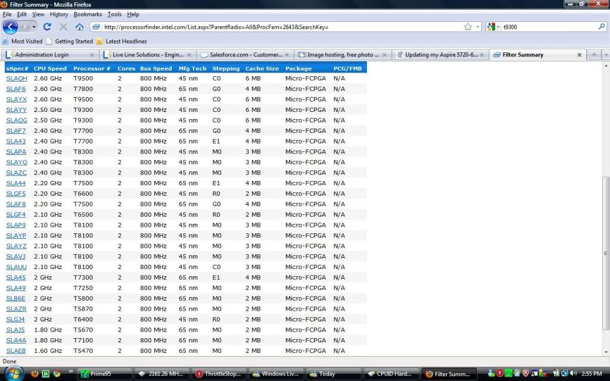The width and height of the screenshot is (610, 381).
Task: Open the SLGF5 sSpec link
Action: tap(16, 193)
